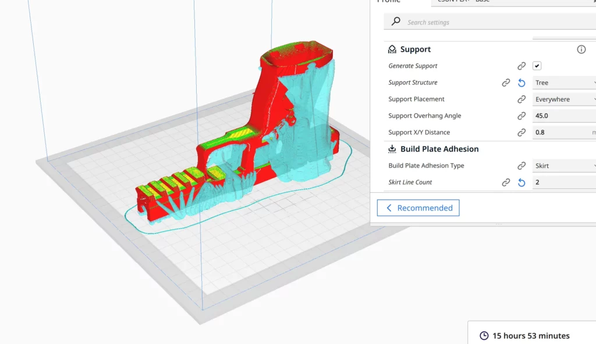Click the Support Placement link icon

coord(521,99)
